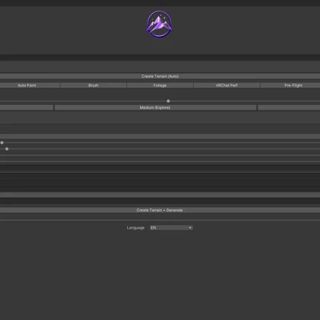Click the Create Terrain + Generate button
320x320 pixels.
coord(160,210)
